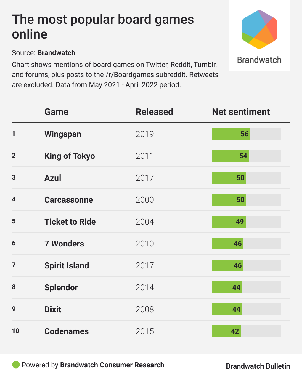This screenshot has width=302, height=378.
Task: Click Codenames' sentiment bar showing 42
Action: pyautogui.click(x=226, y=331)
